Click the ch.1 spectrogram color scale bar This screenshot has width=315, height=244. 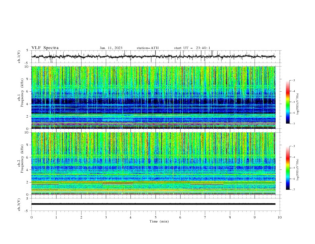click(288, 102)
